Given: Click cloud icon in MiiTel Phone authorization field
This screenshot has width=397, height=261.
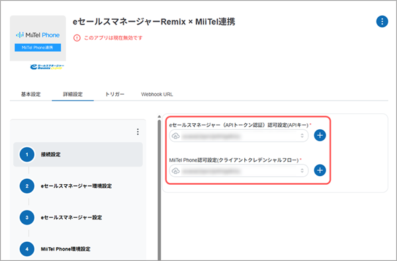Looking at the screenshot, I should tap(176, 171).
